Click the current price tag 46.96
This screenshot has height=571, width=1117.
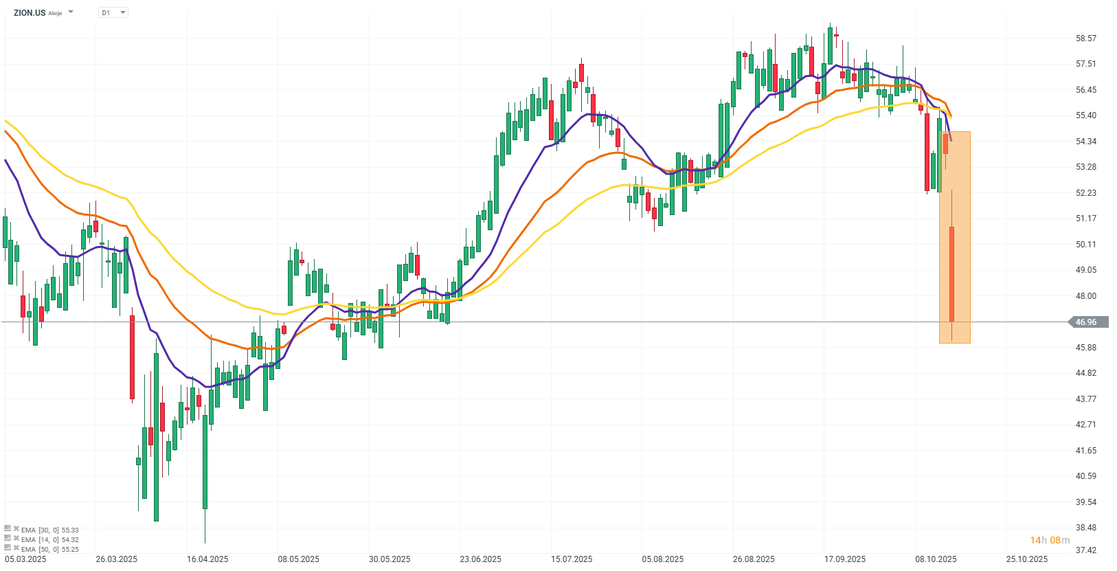coord(1085,322)
